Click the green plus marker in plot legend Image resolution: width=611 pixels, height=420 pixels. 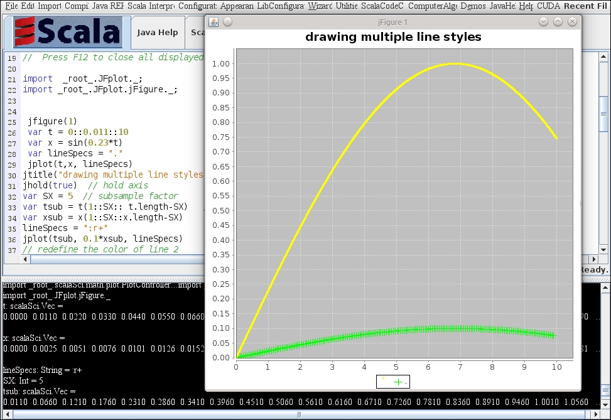[398, 382]
